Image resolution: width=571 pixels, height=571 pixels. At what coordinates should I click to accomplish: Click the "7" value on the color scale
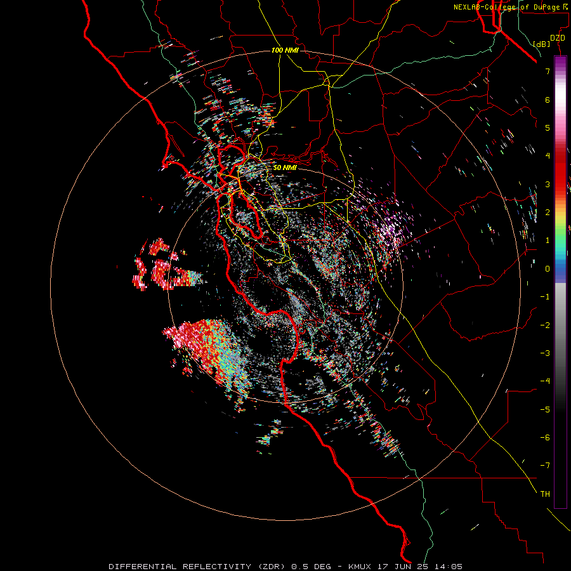548,71
